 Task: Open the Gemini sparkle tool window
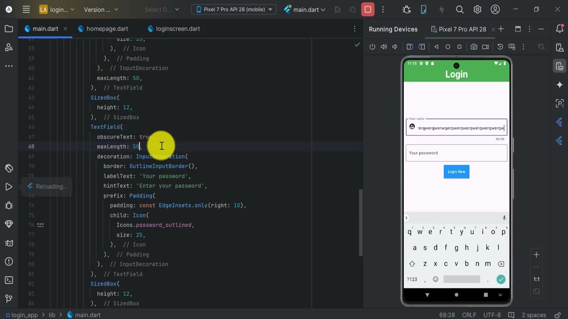[x=560, y=85]
